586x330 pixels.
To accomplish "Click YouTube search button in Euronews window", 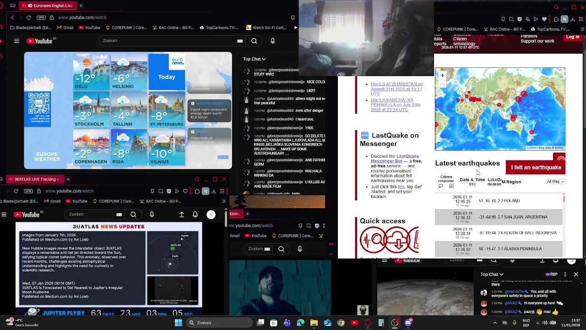I will (254, 41).
